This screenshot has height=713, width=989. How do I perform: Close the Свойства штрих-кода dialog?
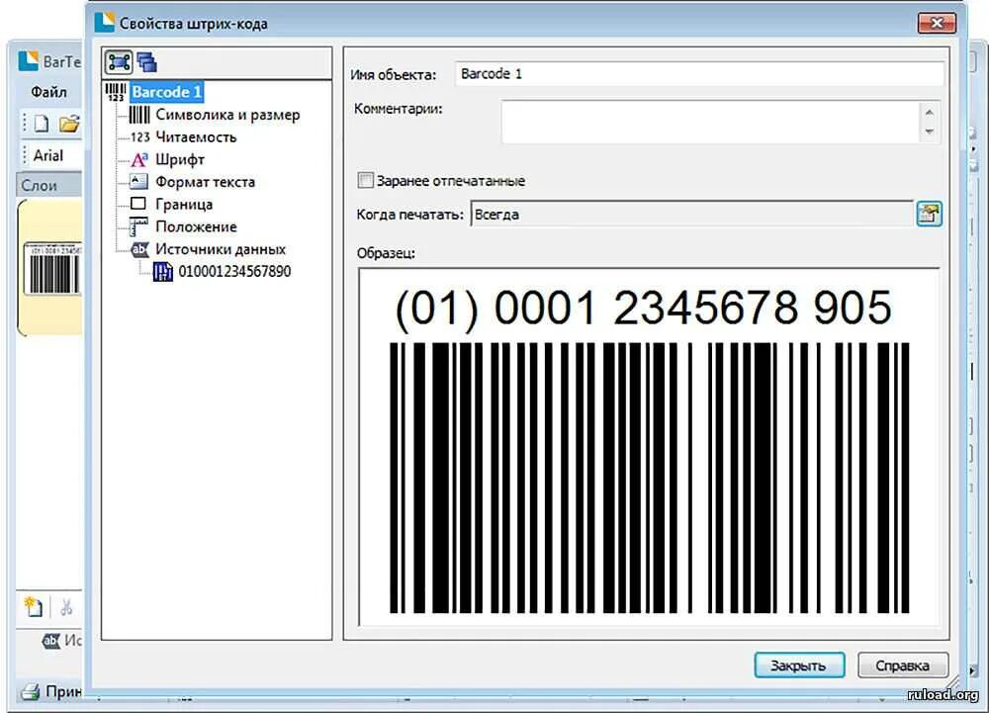point(937,24)
